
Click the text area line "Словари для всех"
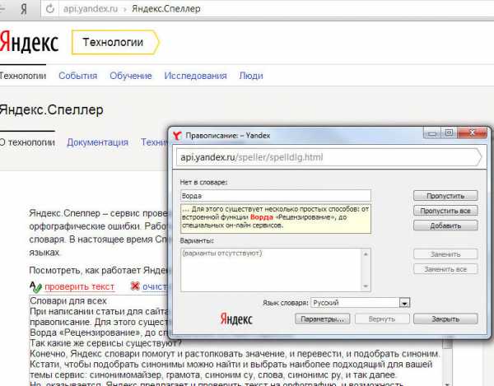[68, 301]
